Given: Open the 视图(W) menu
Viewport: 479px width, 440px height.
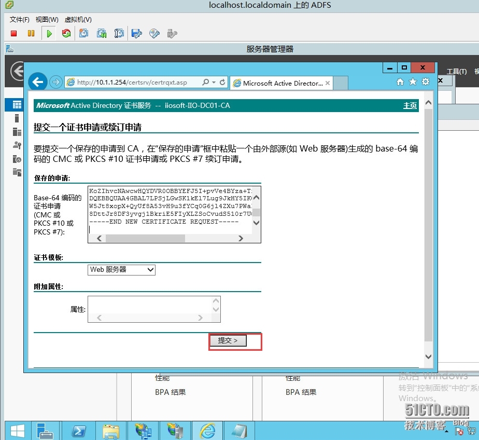Looking at the screenshot, I should (x=47, y=20).
